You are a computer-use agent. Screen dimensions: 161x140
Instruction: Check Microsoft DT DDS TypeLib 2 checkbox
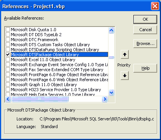(8, 35)
